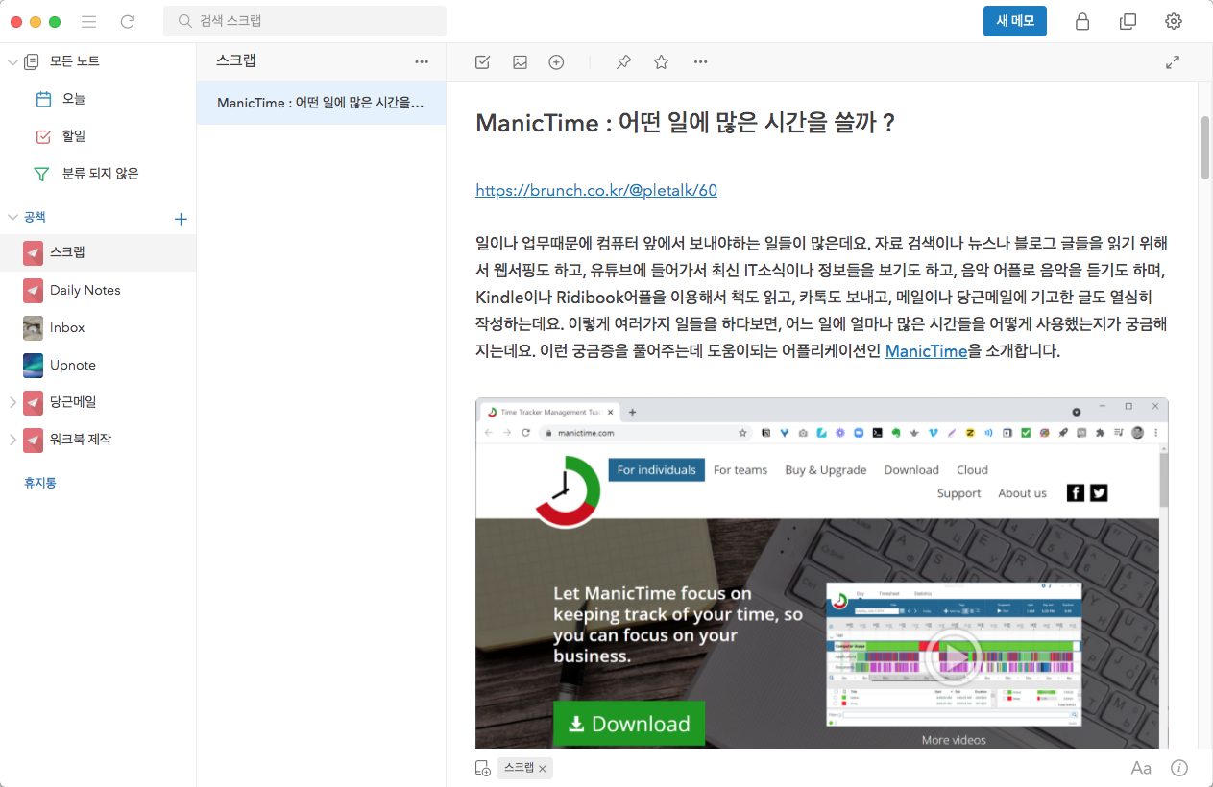This screenshot has width=1213, height=787.
Task: Collapse the 모든 노트 section
Action: (x=12, y=61)
